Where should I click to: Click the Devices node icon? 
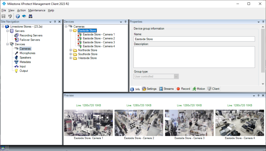coord(12,44)
